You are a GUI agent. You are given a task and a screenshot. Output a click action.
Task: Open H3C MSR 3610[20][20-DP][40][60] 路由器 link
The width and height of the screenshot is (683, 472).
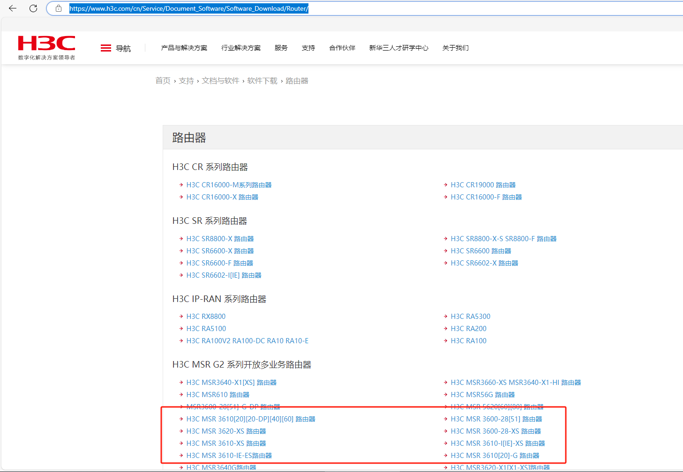251,419
